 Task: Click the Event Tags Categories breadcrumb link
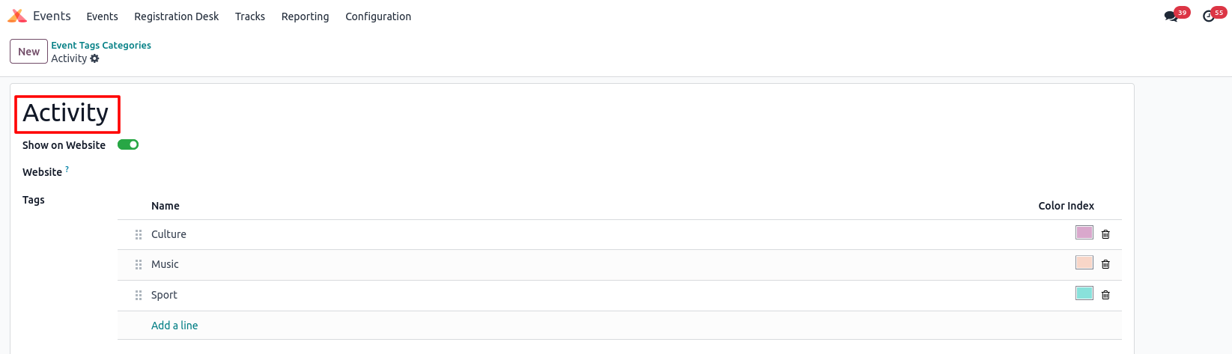(101, 45)
